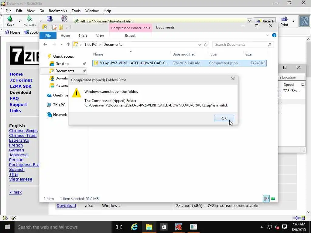This screenshot has height=233, width=311.
Task: Go Back in RetroZilla toolbar
Action: [x=10, y=21]
